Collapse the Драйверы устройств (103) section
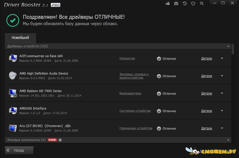This screenshot has height=158, width=239. coord(228,46)
